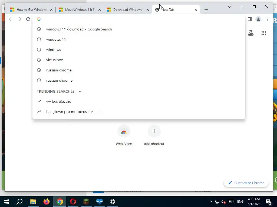Image resolution: width=277 pixels, height=207 pixels.
Task: Close the Download Windows tab
Action: [x=148, y=10]
